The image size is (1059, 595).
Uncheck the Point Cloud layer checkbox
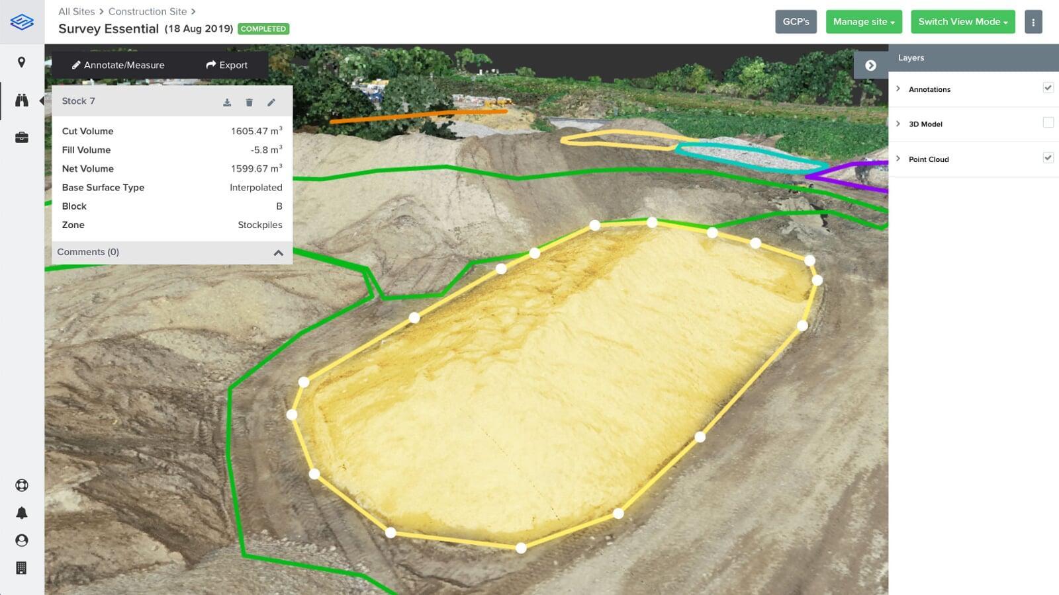pos(1048,158)
